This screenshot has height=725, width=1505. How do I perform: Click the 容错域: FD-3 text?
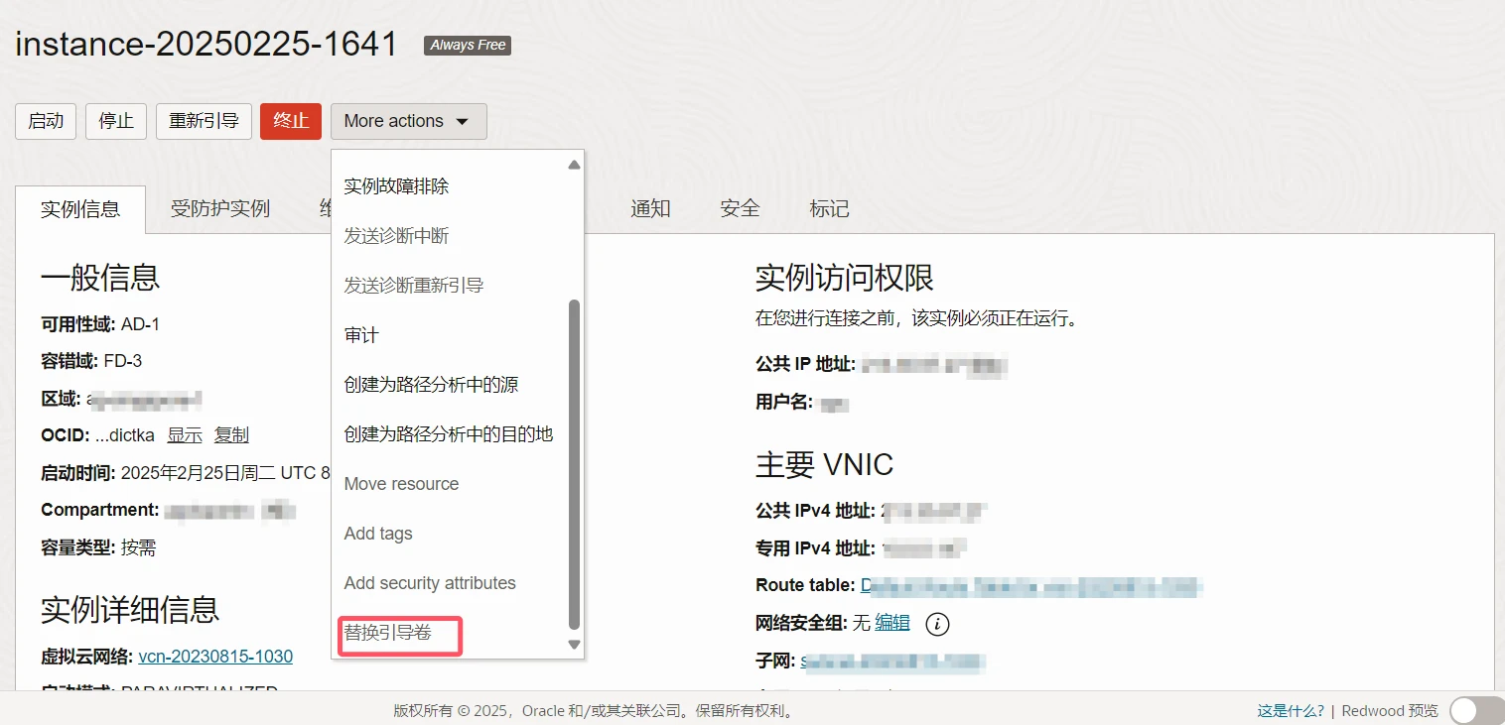(91, 361)
